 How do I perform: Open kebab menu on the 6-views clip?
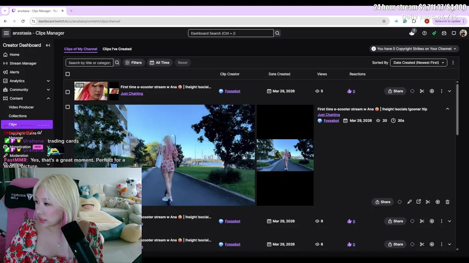pyautogui.click(x=442, y=244)
